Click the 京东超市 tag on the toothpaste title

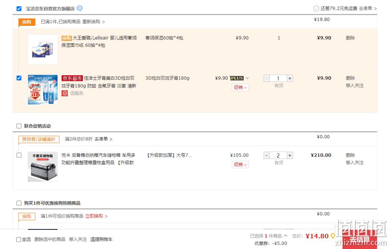[72, 78]
